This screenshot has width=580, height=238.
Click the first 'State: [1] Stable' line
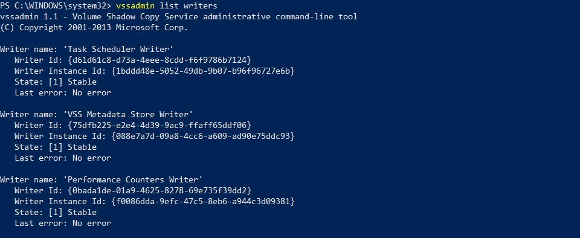[x=56, y=82]
